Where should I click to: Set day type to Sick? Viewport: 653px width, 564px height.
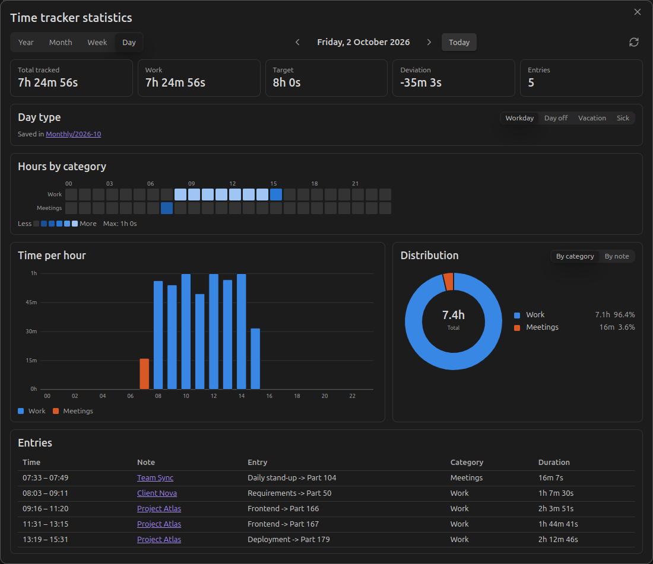623,118
